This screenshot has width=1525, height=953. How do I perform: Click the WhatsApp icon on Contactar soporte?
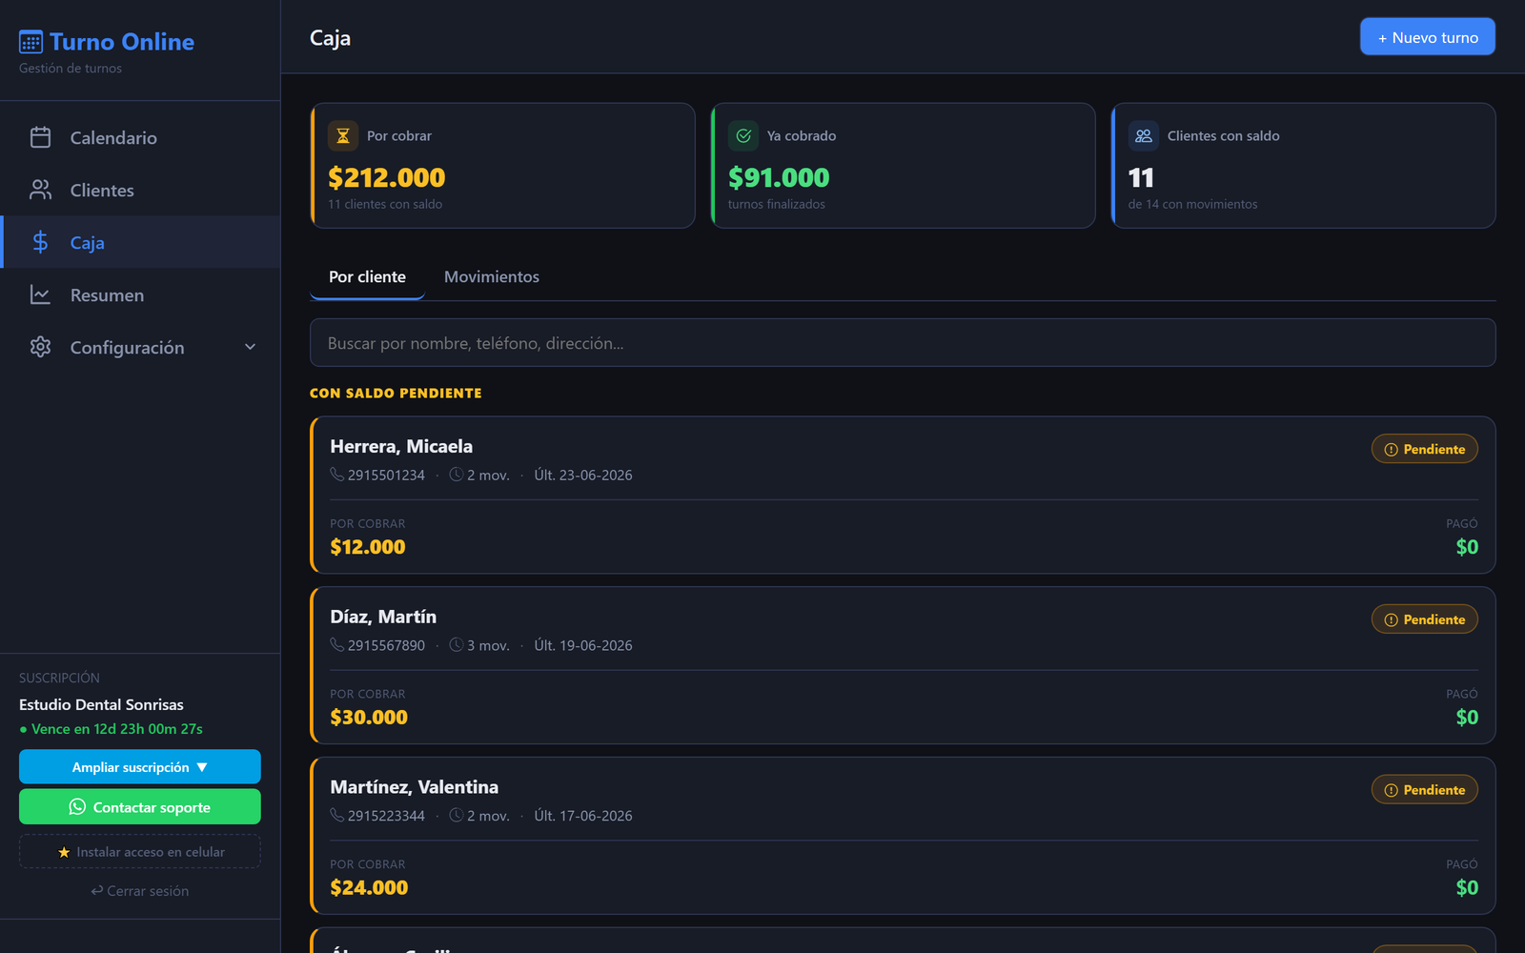click(x=77, y=807)
